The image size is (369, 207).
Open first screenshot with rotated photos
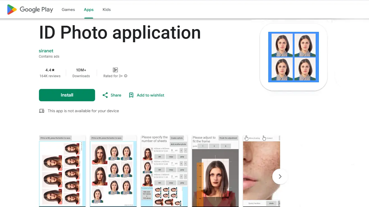pos(62,171)
